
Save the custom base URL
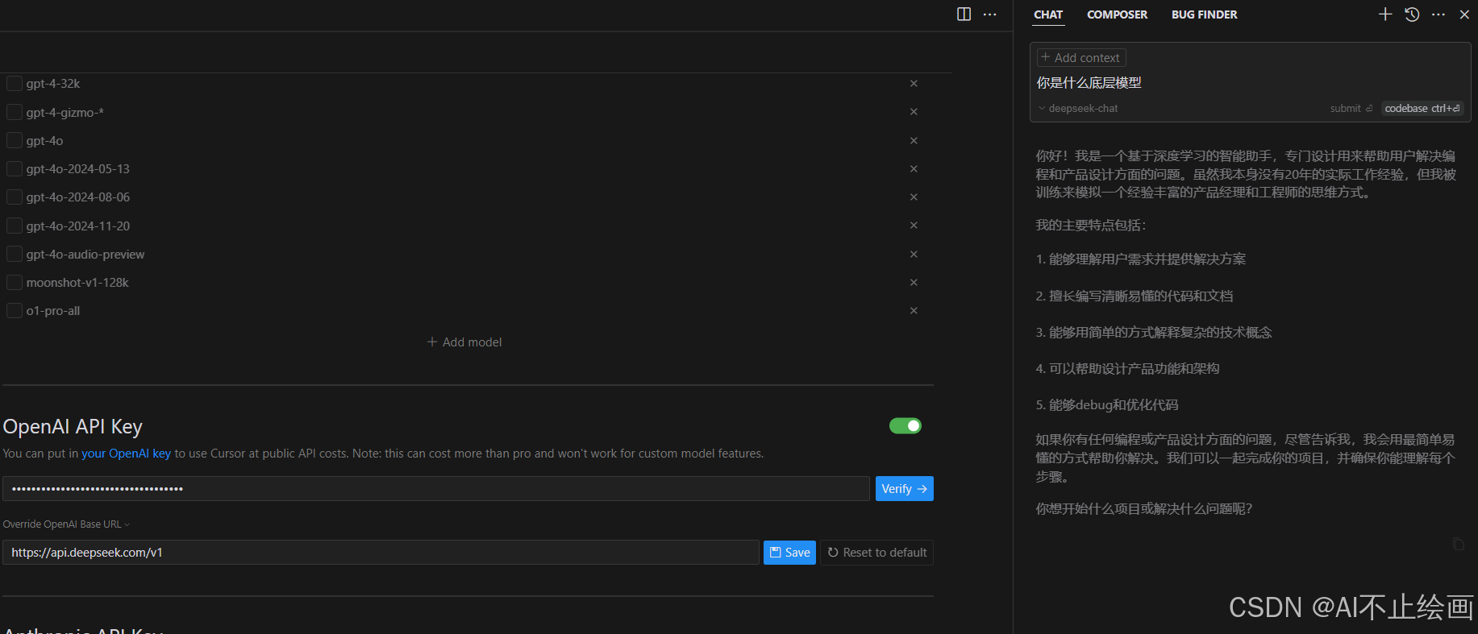point(789,553)
